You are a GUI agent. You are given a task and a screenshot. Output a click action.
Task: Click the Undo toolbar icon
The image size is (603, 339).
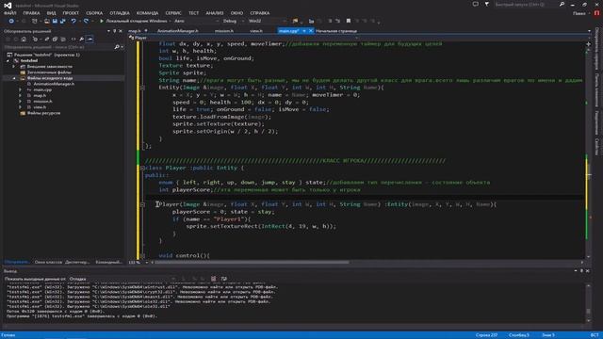coord(73,21)
